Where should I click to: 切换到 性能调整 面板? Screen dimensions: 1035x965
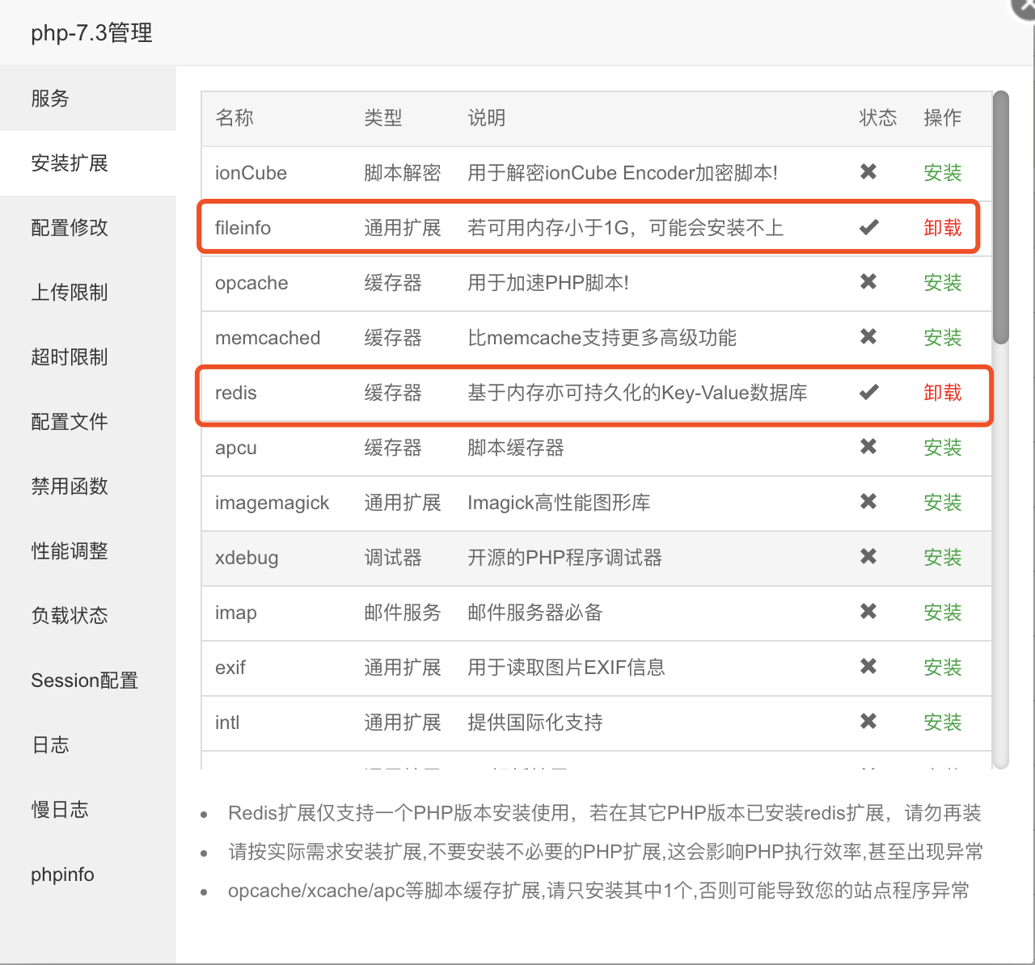70,551
